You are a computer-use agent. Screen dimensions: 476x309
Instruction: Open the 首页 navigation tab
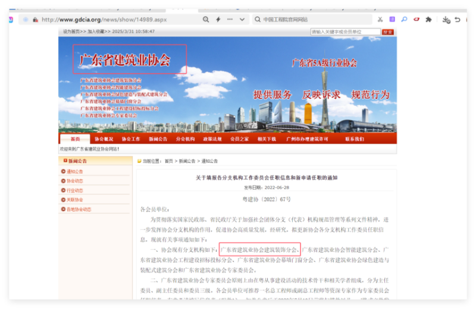click(x=75, y=139)
